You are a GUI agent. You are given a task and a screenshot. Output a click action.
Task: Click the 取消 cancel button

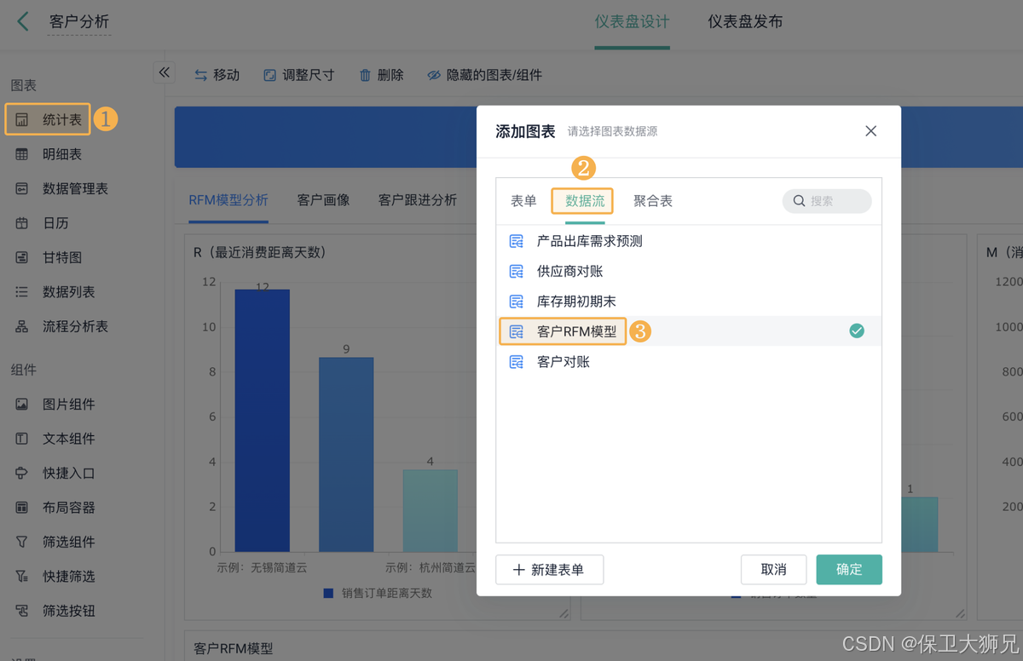click(773, 570)
